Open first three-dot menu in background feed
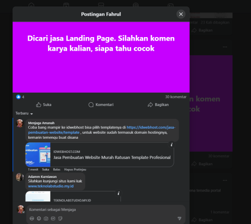The image size is (251, 224). (x=225, y=47)
